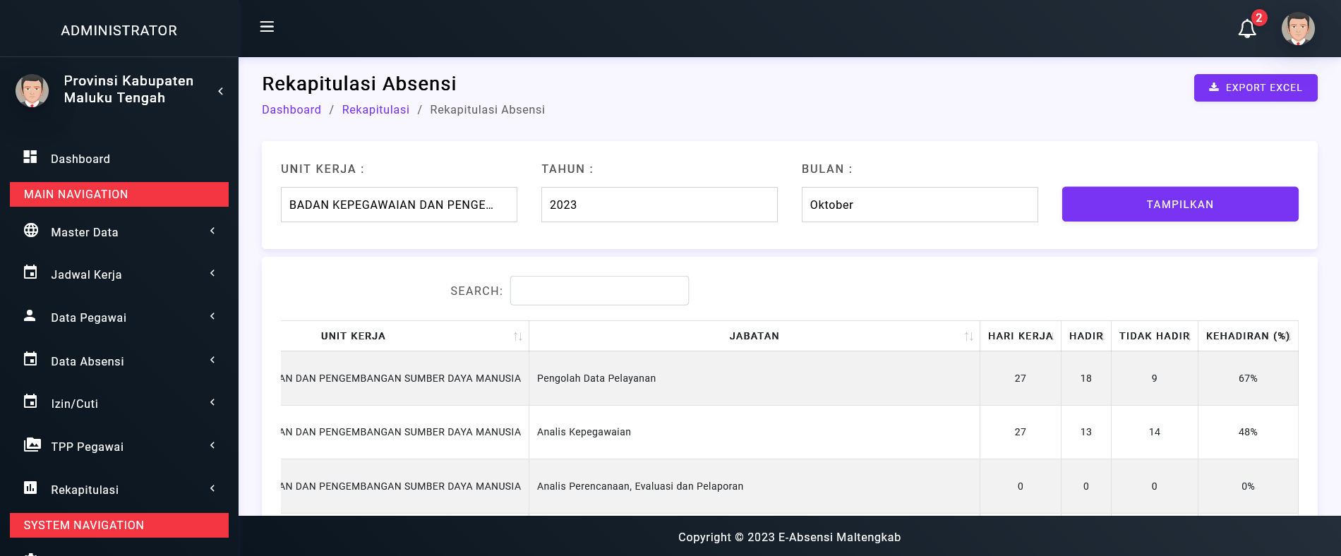This screenshot has height=556, width=1341.
Task: Click the TPP Pegawai photo library icon
Action: pyautogui.click(x=32, y=445)
